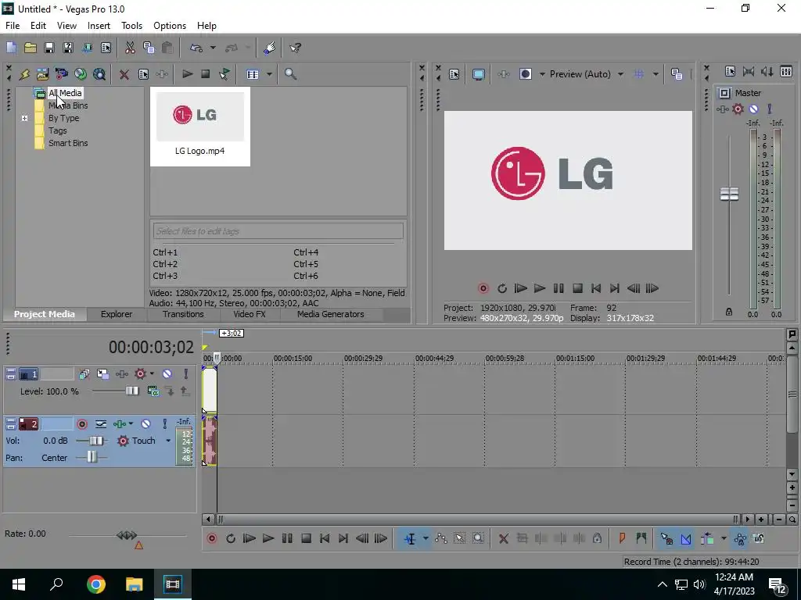
Task: Click the What's This help icon
Action: (295, 48)
